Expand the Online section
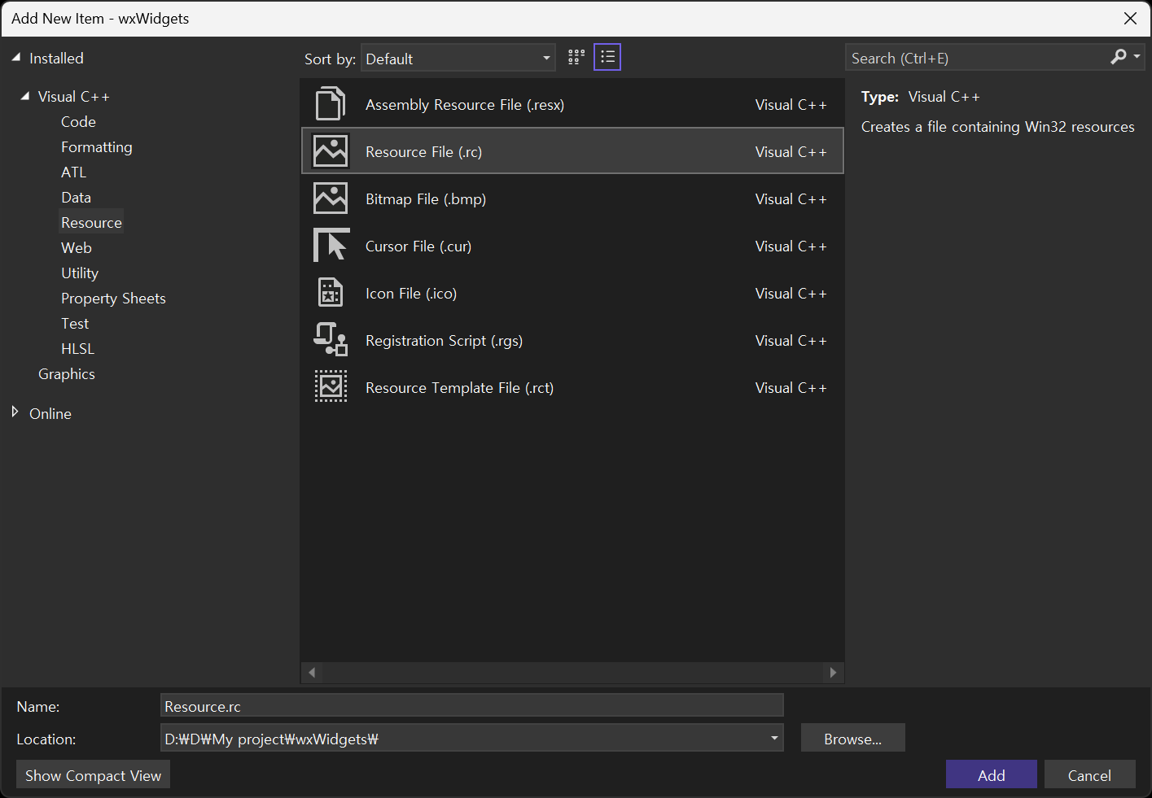 pyautogui.click(x=15, y=412)
